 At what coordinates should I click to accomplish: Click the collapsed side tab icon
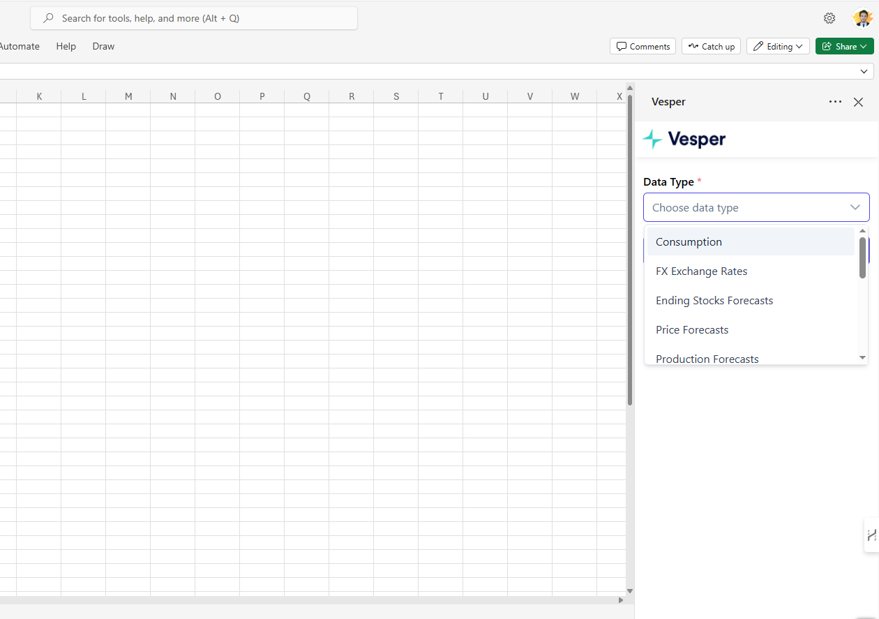[871, 535]
